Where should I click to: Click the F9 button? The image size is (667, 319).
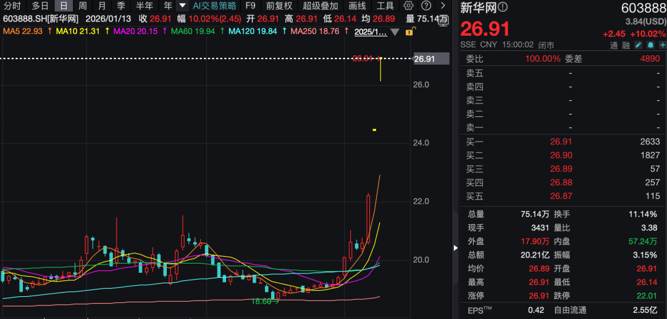[x=250, y=6]
